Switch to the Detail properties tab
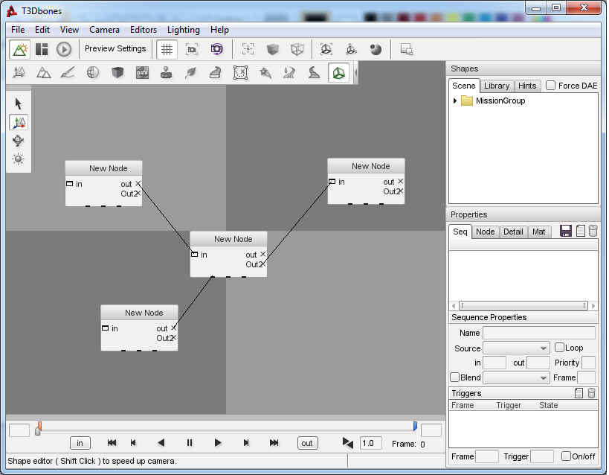 pos(513,232)
